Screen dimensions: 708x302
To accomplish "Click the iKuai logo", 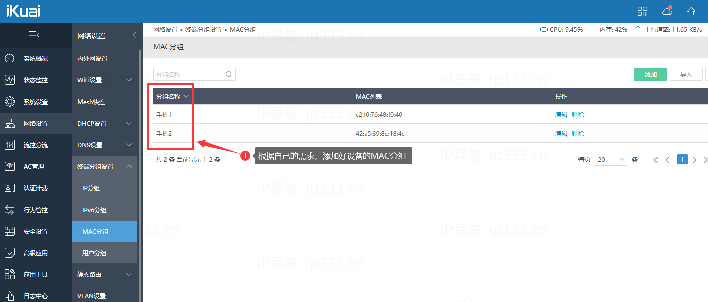I will point(23,11).
